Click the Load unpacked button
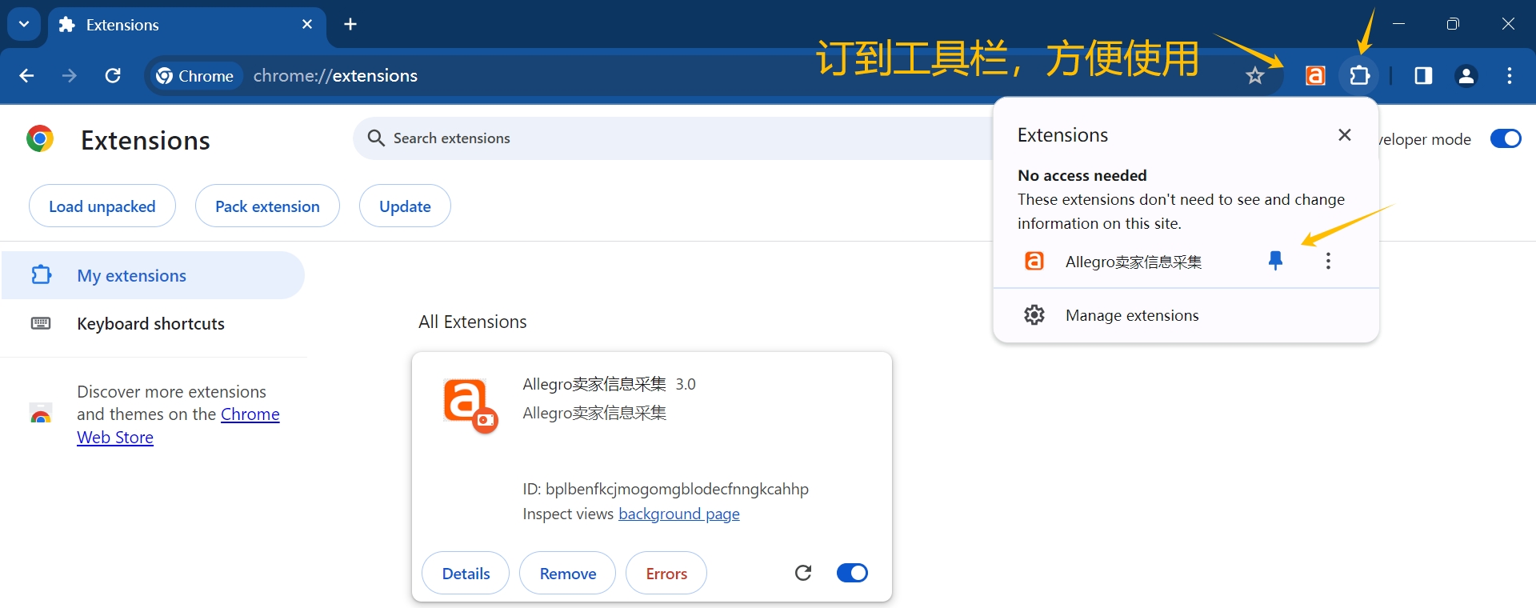 point(102,206)
